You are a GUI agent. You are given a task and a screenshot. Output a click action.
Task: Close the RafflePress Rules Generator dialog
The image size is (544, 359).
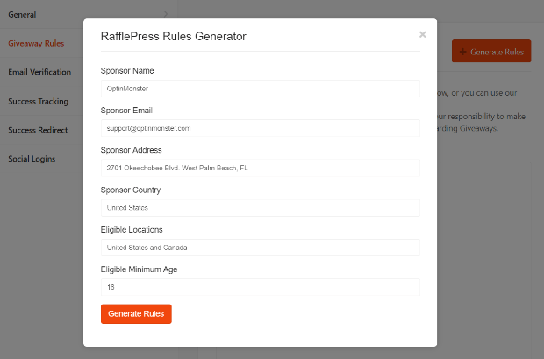pyautogui.click(x=422, y=35)
